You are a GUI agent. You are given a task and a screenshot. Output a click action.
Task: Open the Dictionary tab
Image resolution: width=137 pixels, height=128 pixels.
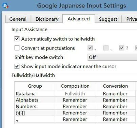click(x=47, y=19)
